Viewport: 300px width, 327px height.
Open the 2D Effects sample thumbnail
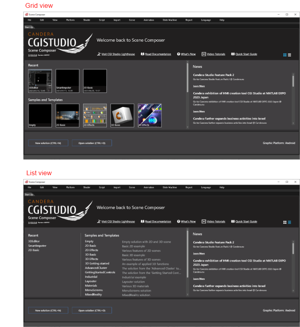click(95, 115)
